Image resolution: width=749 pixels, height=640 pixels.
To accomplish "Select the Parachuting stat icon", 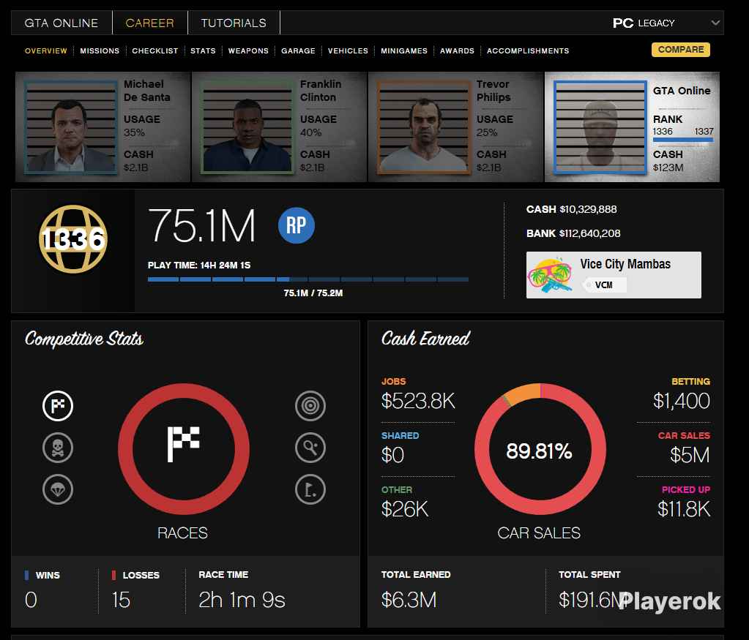I will point(58,489).
